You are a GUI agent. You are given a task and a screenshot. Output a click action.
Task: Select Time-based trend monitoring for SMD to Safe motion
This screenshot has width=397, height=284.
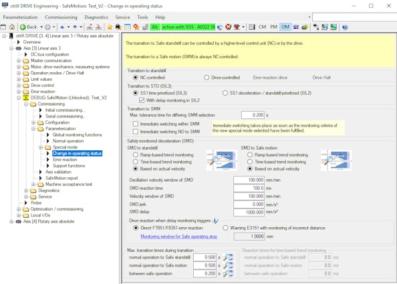(250, 162)
